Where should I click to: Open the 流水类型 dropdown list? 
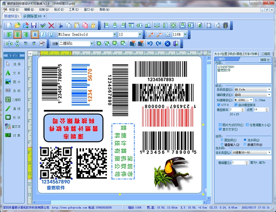269,152
